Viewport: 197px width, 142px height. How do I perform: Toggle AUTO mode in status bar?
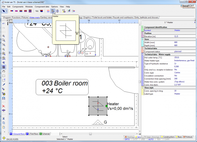(151, 139)
